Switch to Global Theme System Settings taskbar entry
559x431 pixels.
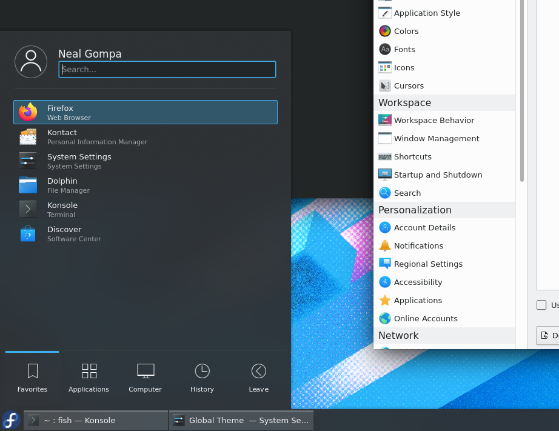click(241, 420)
